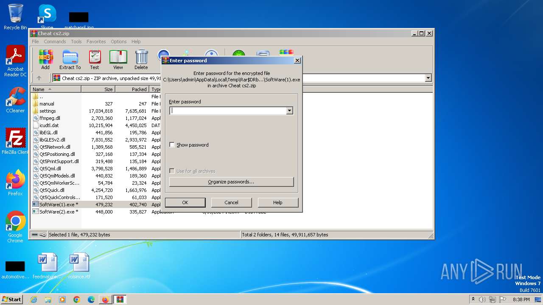Click the Action Center flag tray icon
This screenshot has height=305, width=543.
pyautogui.click(x=503, y=299)
